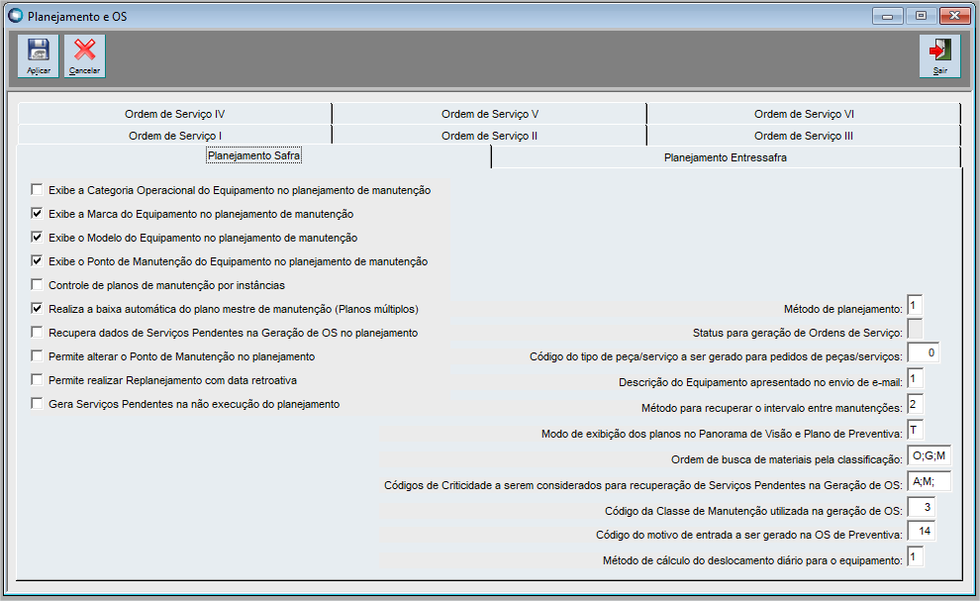Enable Controle de planos por instâncias
This screenshot has height=601, width=980.
tap(37, 284)
